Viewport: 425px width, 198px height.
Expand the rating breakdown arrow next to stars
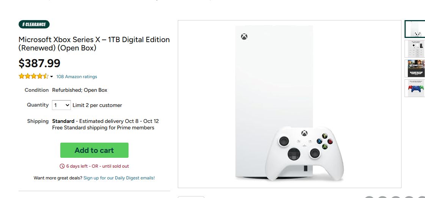point(52,77)
